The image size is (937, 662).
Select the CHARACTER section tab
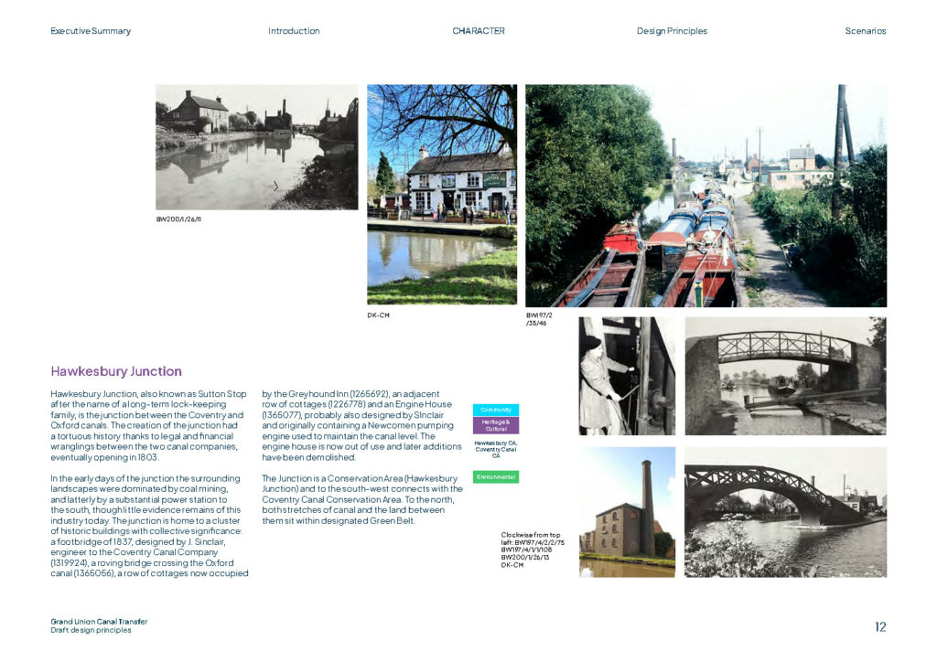coord(478,31)
